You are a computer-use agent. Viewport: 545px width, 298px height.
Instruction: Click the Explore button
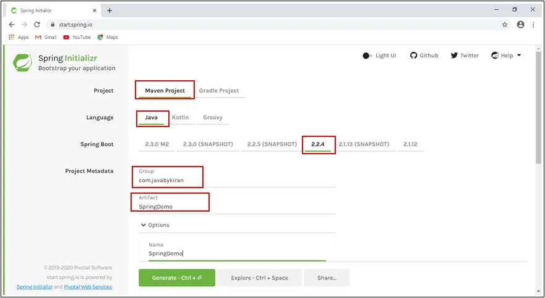(x=259, y=278)
